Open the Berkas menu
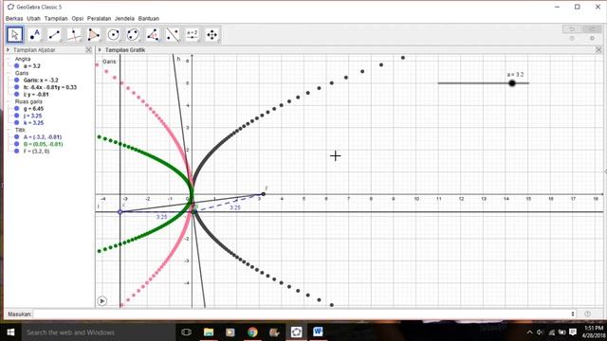 tap(14, 19)
